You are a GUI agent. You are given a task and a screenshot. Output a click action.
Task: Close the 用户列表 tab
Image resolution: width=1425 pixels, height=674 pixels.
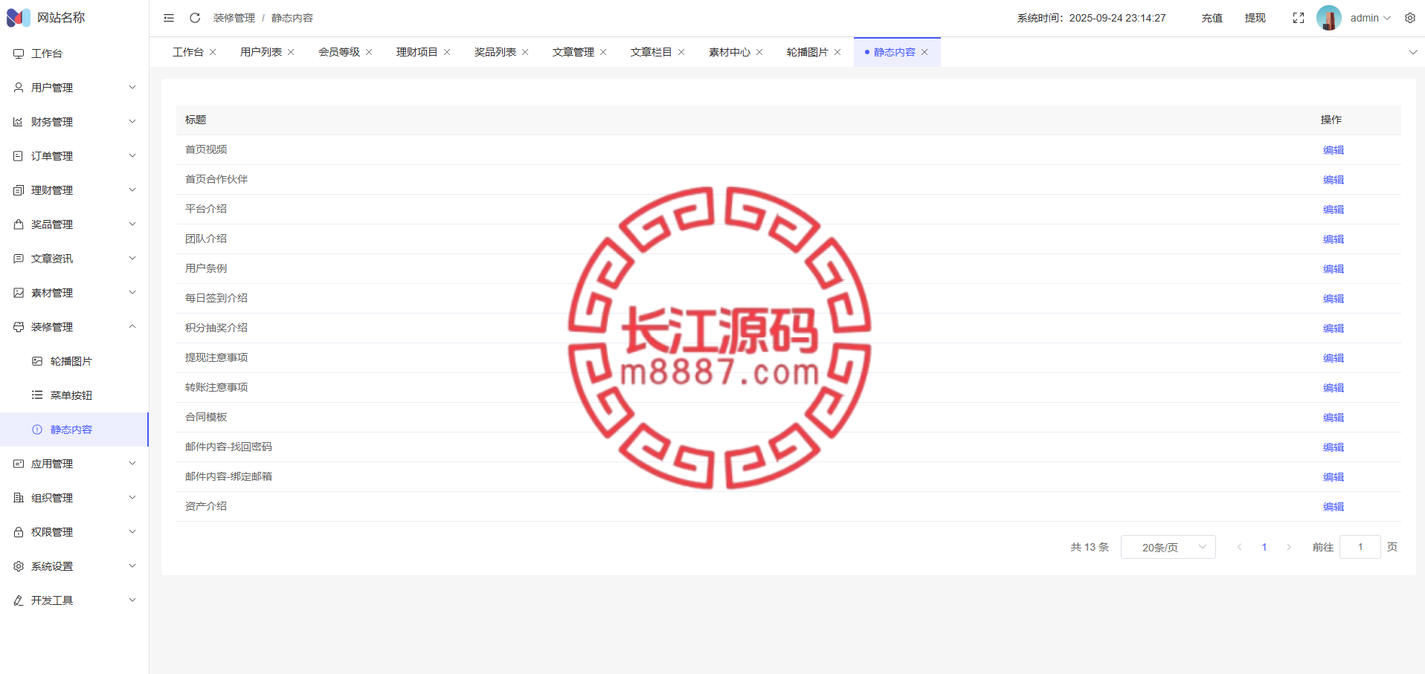pos(291,52)
